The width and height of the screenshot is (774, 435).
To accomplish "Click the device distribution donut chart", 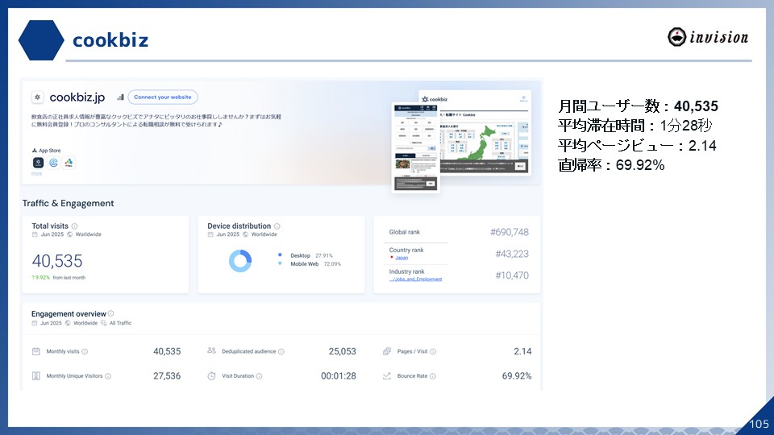I will click(x=240, y=260).
